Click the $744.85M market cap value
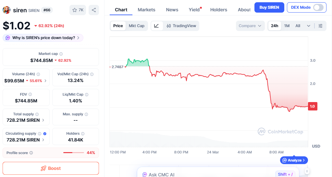Viewport: 332px width, 177px height. tap(42, 60)
